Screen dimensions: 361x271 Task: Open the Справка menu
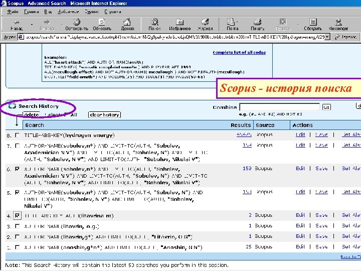(113, 12)
